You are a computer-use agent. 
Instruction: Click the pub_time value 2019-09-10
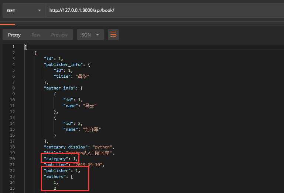[x=88, y=165]
